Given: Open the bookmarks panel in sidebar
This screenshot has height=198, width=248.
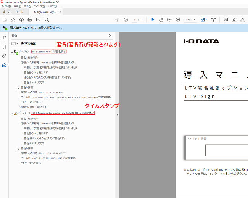Looking at the screenshot, I should click(x=4, y=47).
